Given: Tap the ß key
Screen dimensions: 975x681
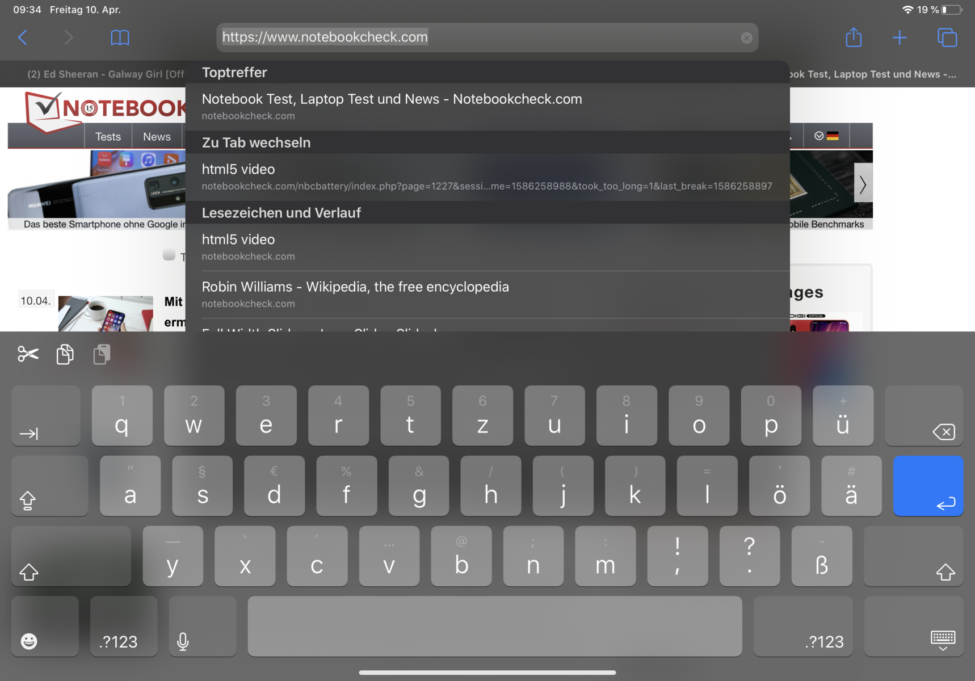Looking at the screenshot, I should pyautogui.click(x=822, y=556).
